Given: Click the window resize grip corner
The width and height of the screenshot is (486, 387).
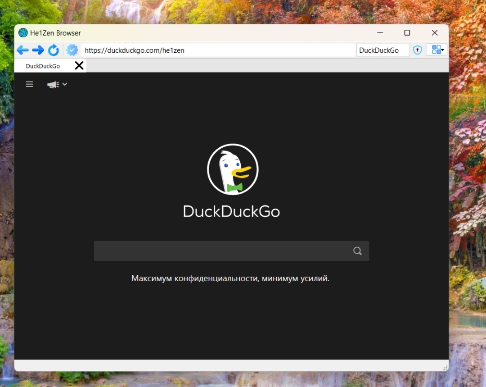Looking at the screenshot, I should point(445,368).
